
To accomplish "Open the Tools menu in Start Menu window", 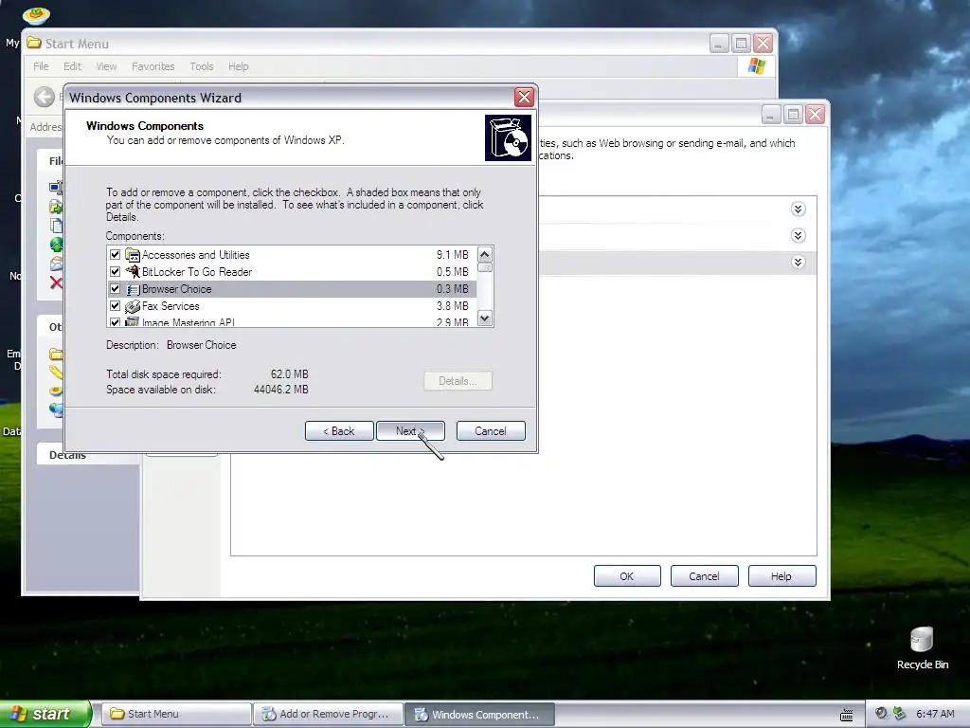I will 202,66.
